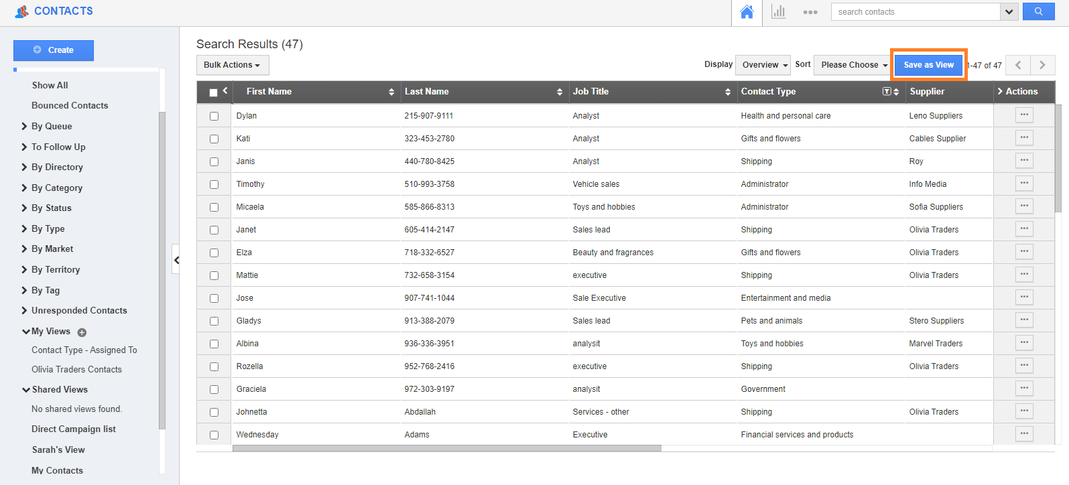Click the Save as View button

928,65
